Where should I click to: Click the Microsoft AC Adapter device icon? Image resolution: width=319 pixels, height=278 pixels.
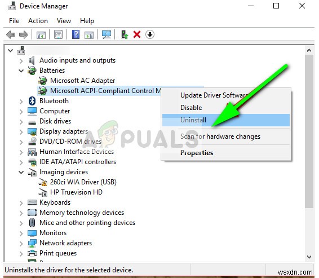(43, 81)
